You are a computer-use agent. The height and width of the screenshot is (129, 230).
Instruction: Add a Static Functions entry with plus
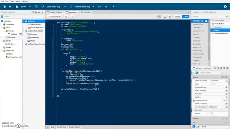(x=226, y=104)
